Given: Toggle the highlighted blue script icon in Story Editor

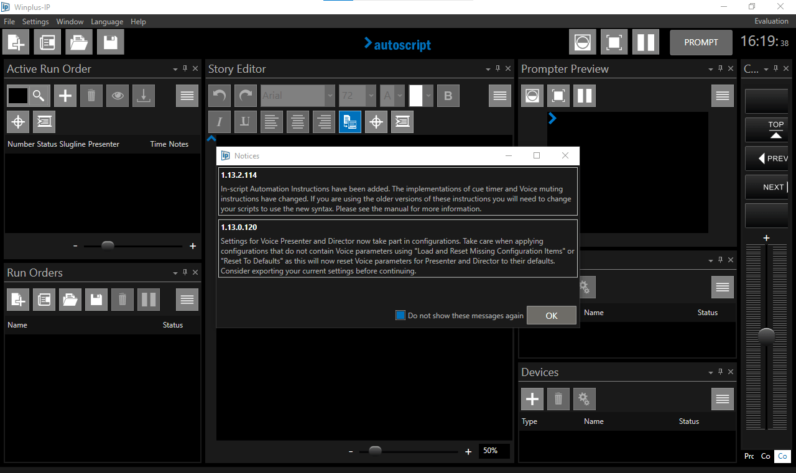Looking at the screenshot, I should tap(350, 122).
